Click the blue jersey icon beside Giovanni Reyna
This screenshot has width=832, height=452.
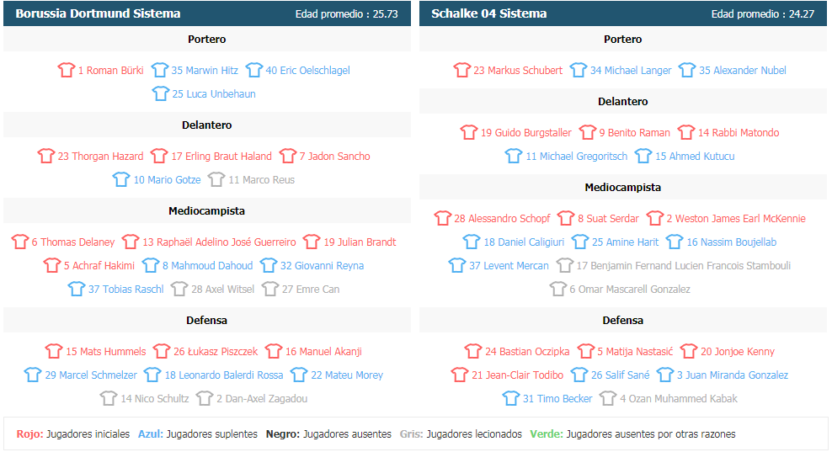[x=269, y=265]
